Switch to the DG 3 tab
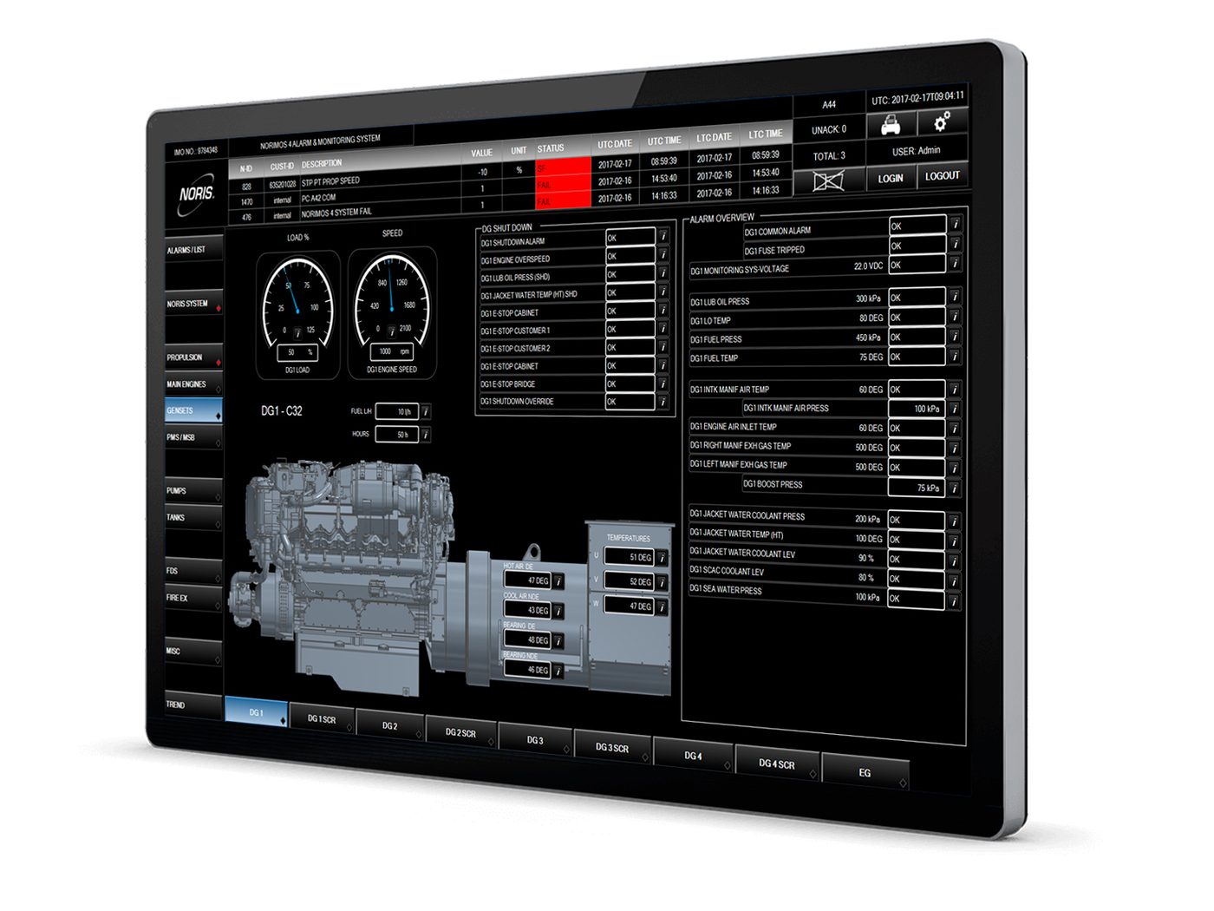 click(x=536, y=740)
